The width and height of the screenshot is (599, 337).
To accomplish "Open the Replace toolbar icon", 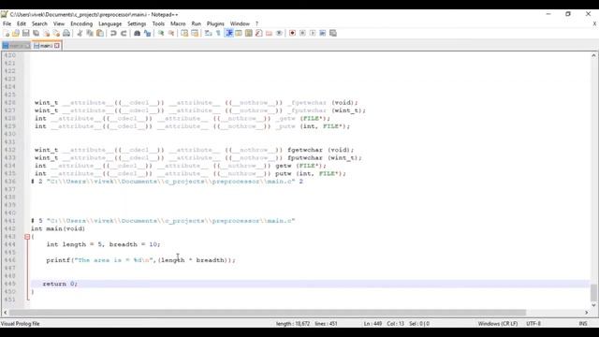I will point(147,34).
